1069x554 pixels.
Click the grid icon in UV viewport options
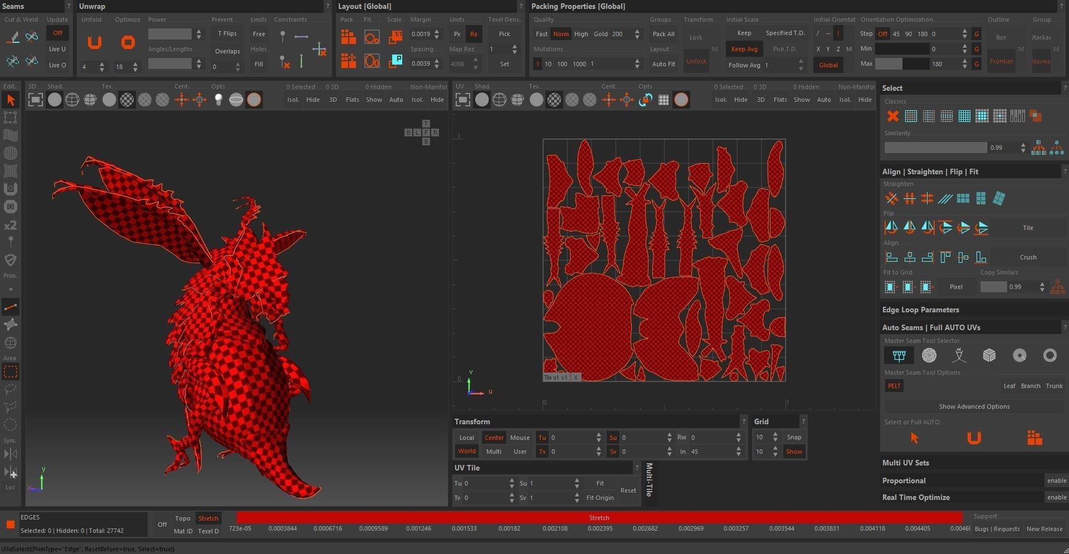point(663,100)
